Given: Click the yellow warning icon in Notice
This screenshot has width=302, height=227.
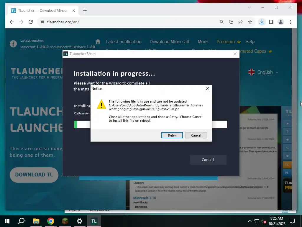Looking at the screenshot, I should (101, 104).
